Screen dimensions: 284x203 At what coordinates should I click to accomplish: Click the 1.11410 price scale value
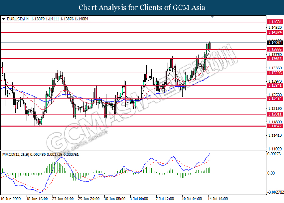coord(275,135)
